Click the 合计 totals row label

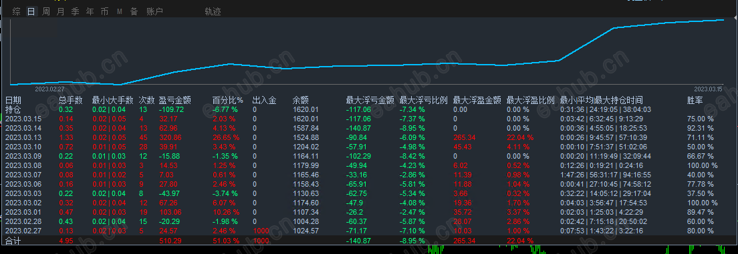tap(13, 241)
